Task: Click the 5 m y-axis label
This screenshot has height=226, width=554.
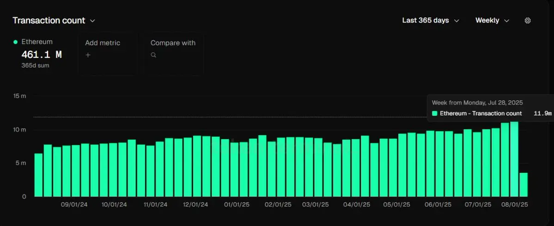Action: point(21,163)
